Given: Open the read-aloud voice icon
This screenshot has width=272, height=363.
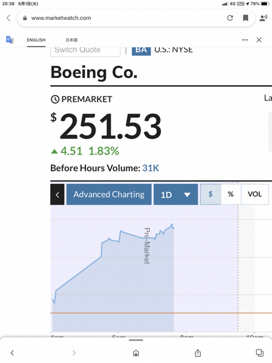Looking at the screenshot, I should pyautogui.click(x=263, y=18).
